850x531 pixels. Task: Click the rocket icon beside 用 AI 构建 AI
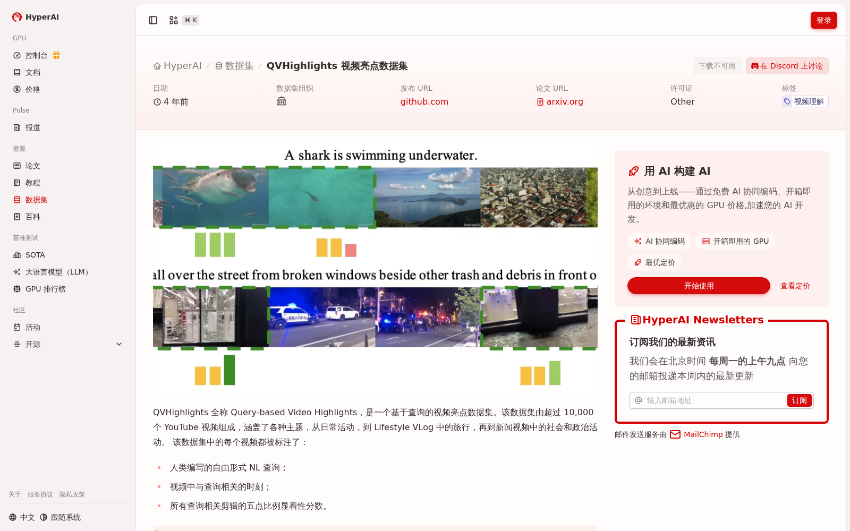[x=633, y=171]
